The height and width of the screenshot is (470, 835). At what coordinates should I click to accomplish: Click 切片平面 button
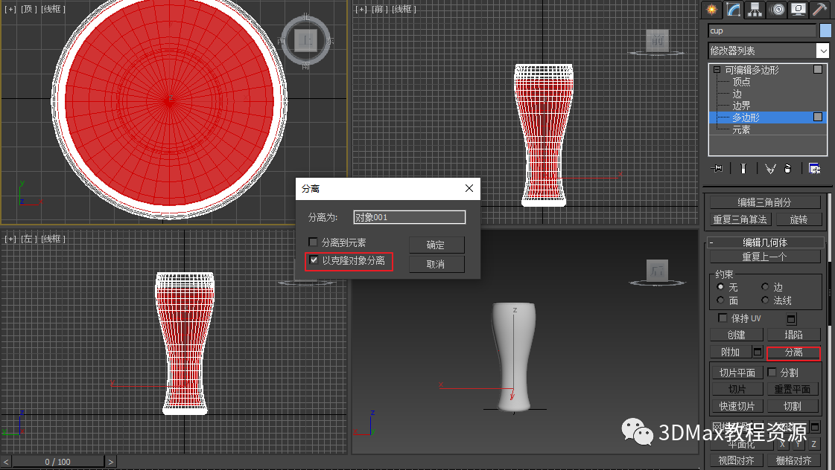[x=737, y=373]
